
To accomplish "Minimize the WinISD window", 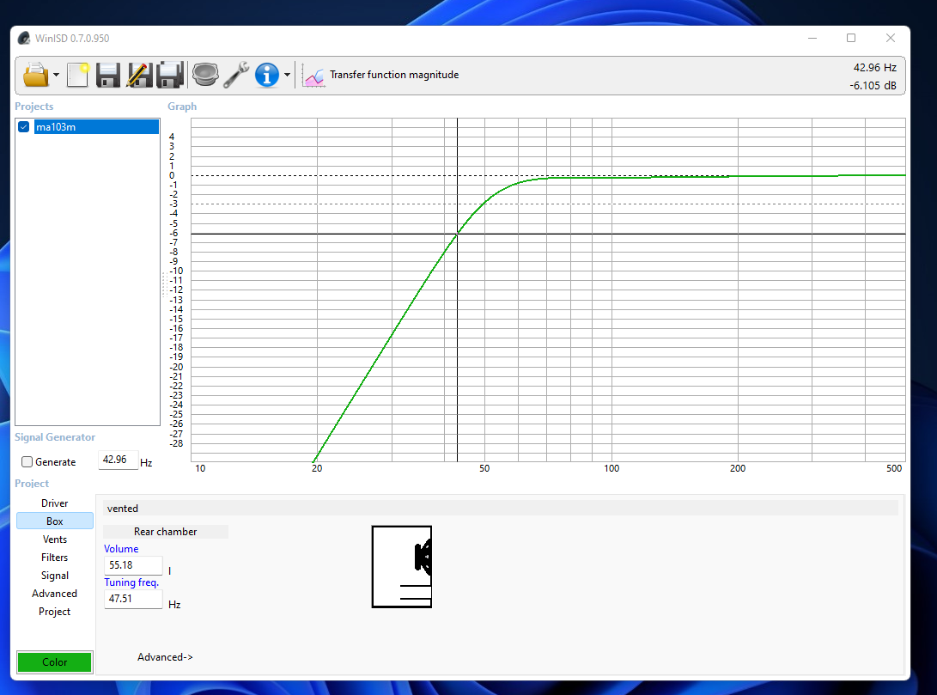I will [812, 39].
